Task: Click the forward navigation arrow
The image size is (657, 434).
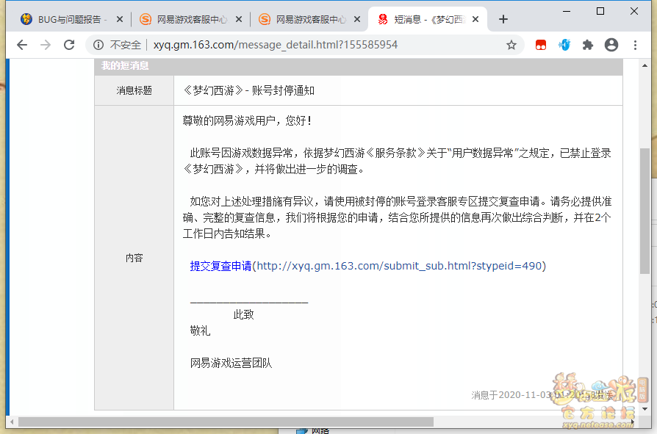Action: point(46,45)
